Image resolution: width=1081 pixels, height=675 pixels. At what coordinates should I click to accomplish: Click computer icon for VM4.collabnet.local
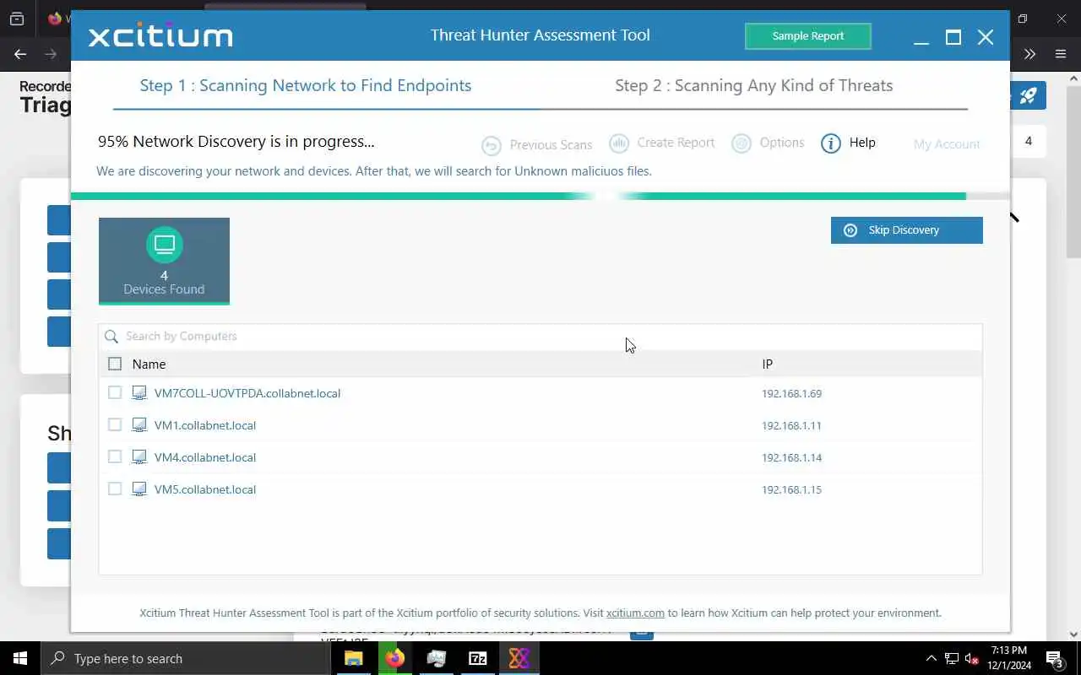[139, 457]
